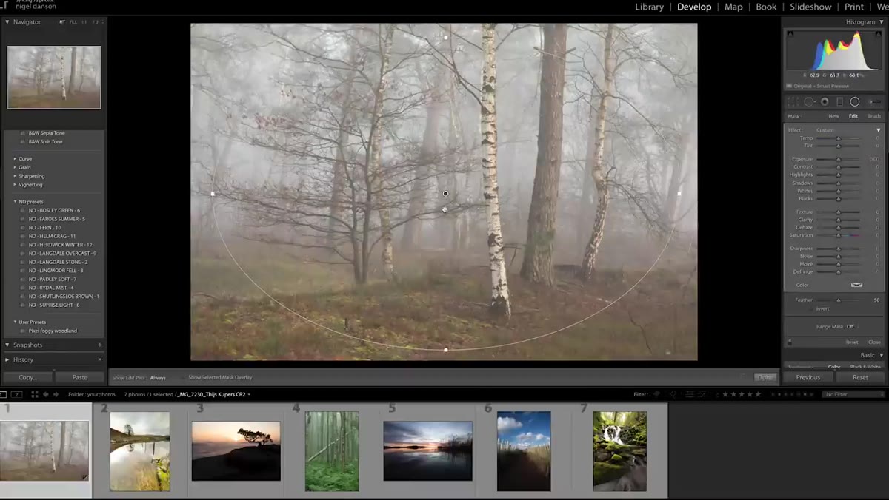Screen dimensions: 889x500
Task: Select the Red Eye Correction tool
Action: point(825,102)
